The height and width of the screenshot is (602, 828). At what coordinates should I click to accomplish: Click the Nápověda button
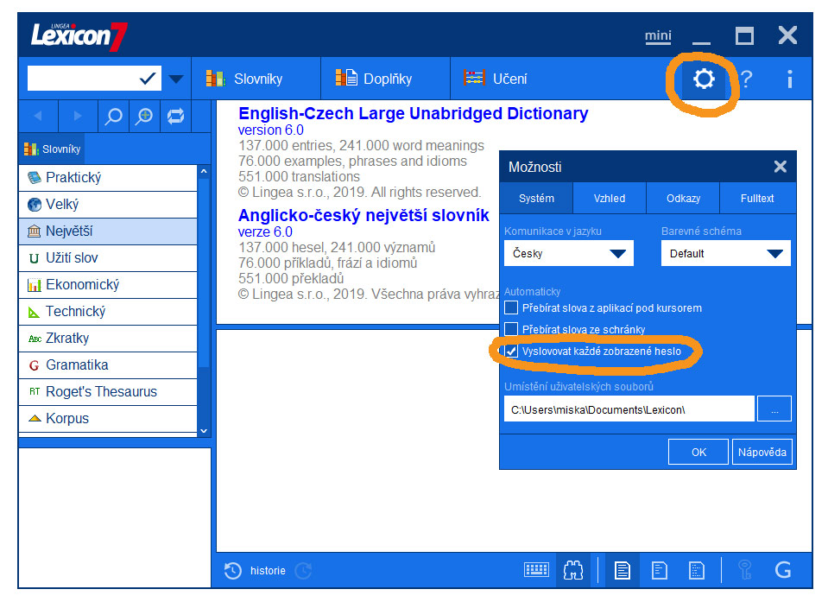pyautogui.click(x=762, y=452)
